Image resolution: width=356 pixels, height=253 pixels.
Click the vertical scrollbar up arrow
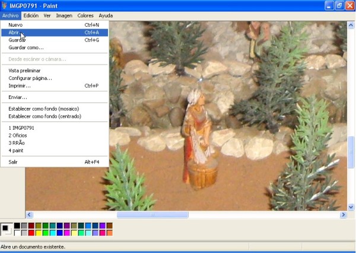pos(351,24)
